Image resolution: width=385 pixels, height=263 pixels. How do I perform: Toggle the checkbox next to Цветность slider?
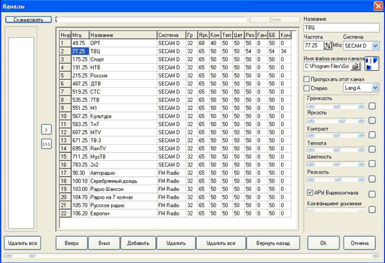pos(372,163)
